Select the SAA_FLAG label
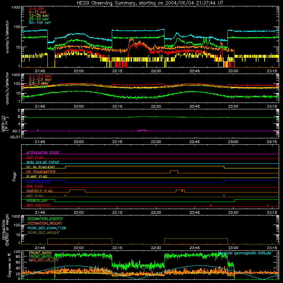The height and width of the screenshot is (283, 283). coord(35,186)
